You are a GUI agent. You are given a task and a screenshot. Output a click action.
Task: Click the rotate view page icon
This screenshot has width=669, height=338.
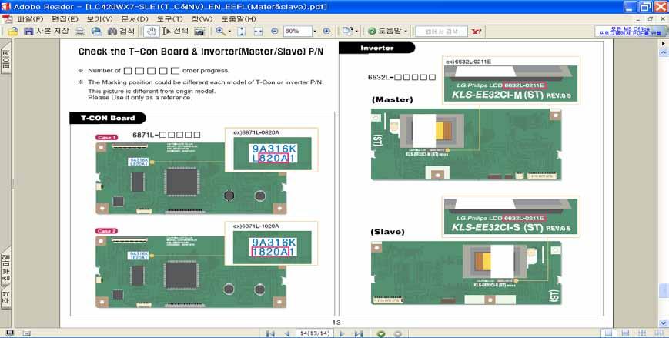[x=347, y=31]
